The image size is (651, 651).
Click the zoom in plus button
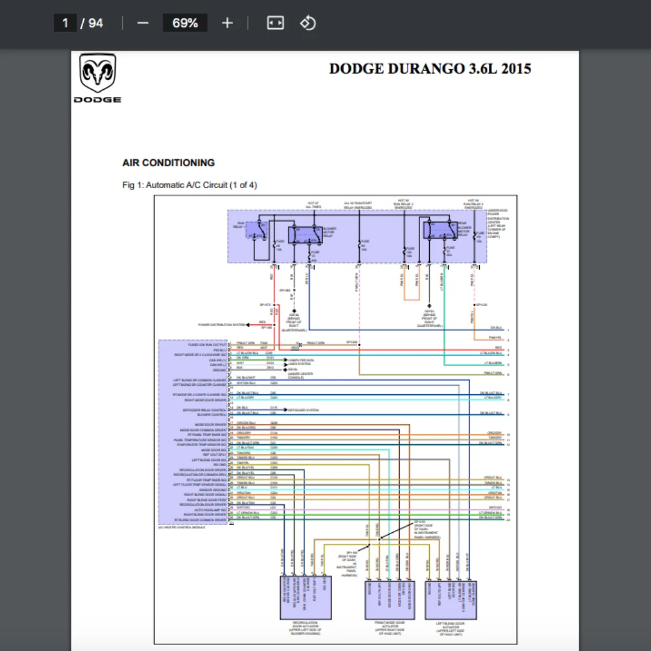(227, 24)
